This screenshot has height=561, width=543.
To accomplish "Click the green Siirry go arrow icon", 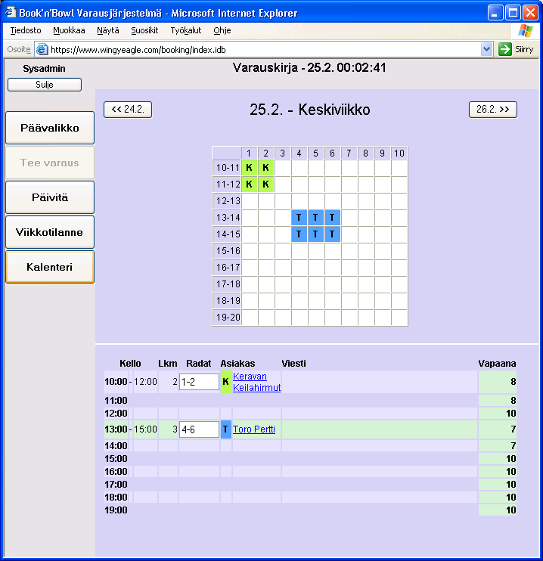I will coord(505,49).
